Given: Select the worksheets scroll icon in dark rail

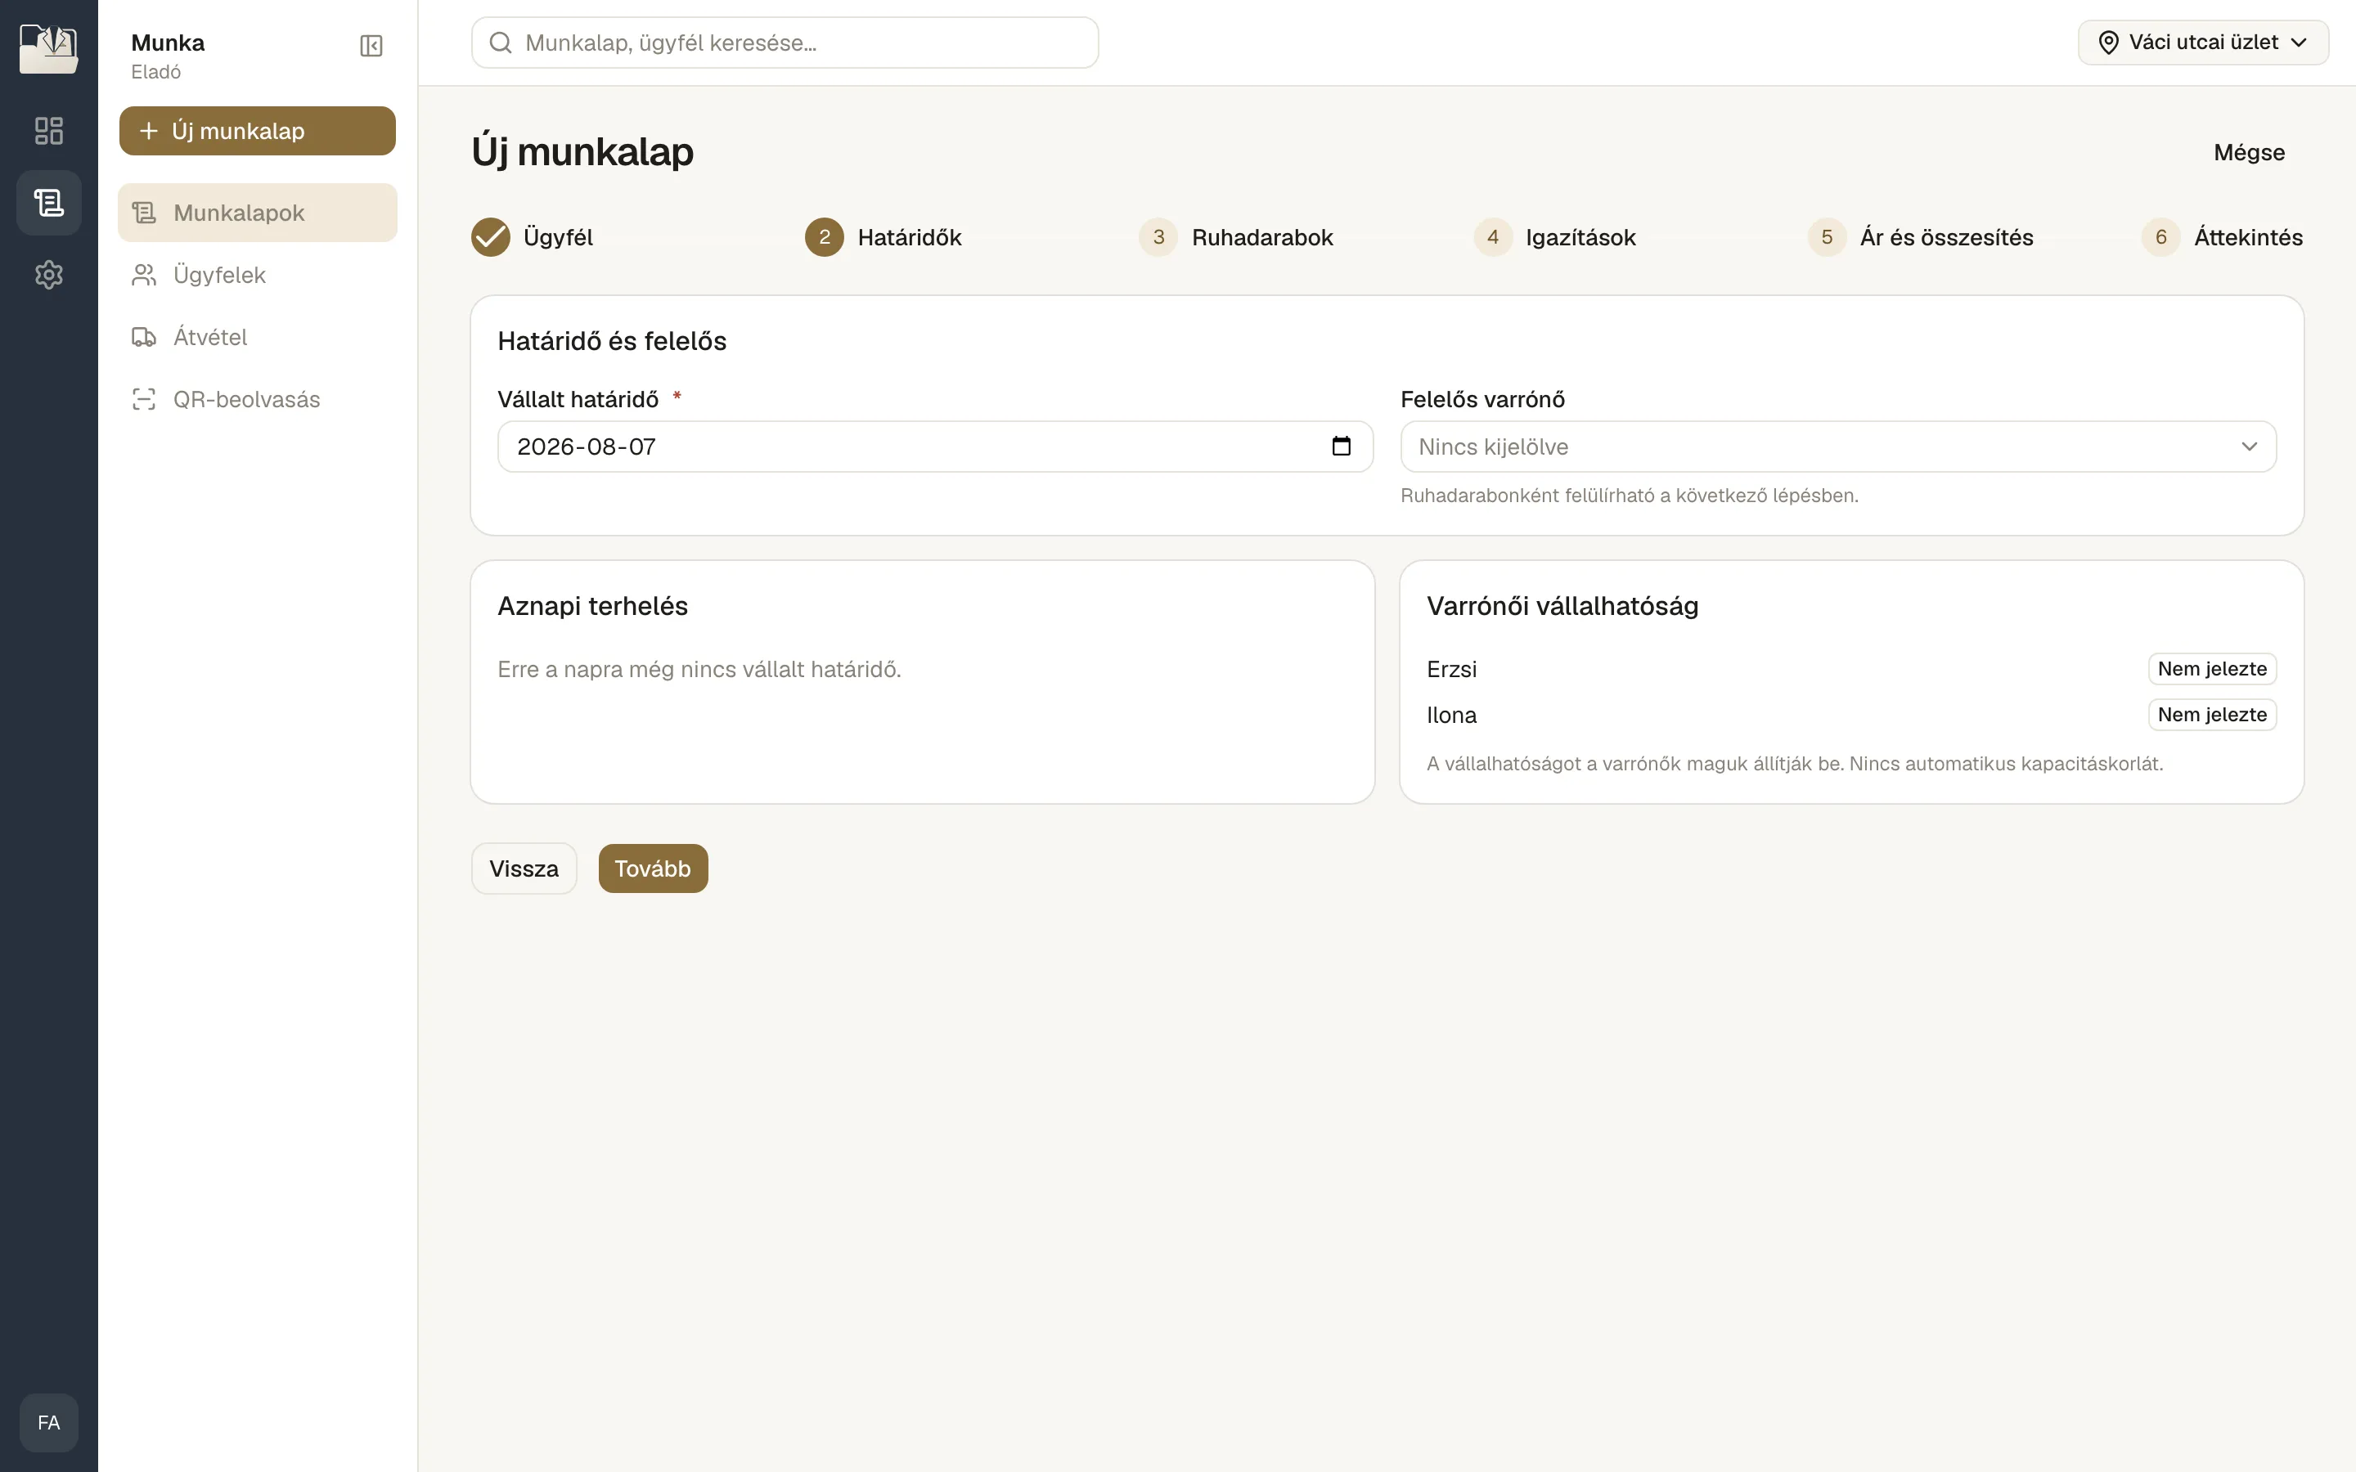Looking at the screenshot, I should coord(49,203).
